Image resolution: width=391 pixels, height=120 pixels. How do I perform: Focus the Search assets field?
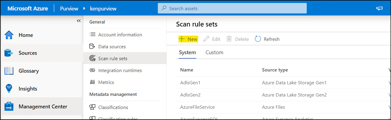point(232,8)
